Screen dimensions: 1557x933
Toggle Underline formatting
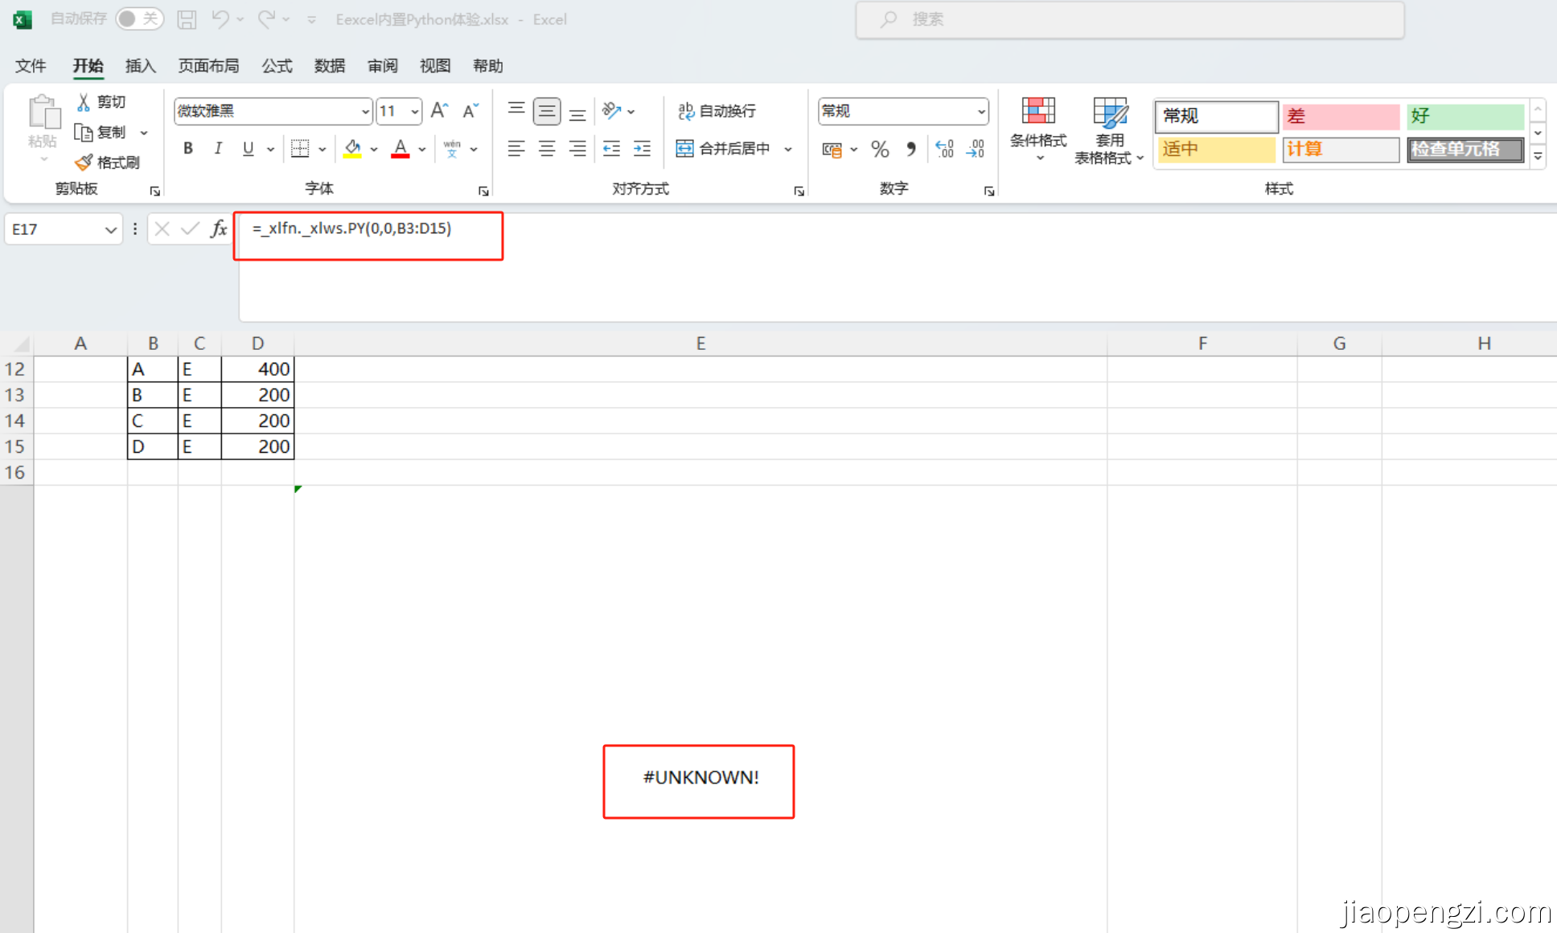[x=249, y=148]
